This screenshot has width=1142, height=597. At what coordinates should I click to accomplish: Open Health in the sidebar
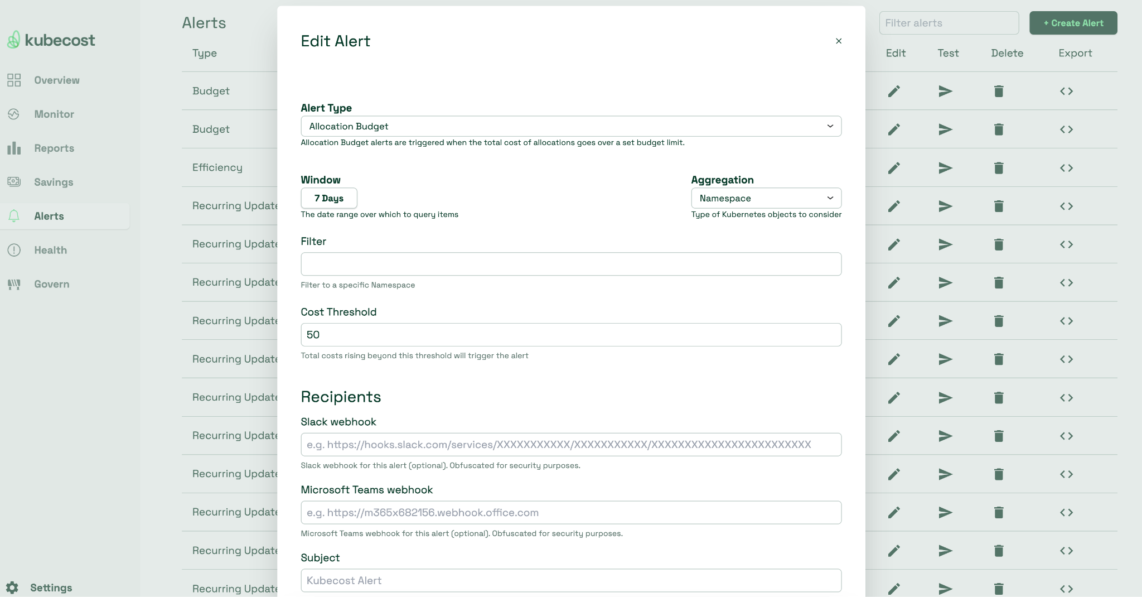[50, 251]
